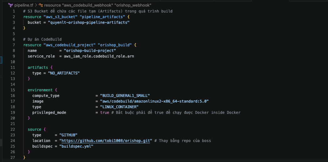Select line number 7 in gutter
This screenshot has height=162, width=328.
(x=14, y=45)
